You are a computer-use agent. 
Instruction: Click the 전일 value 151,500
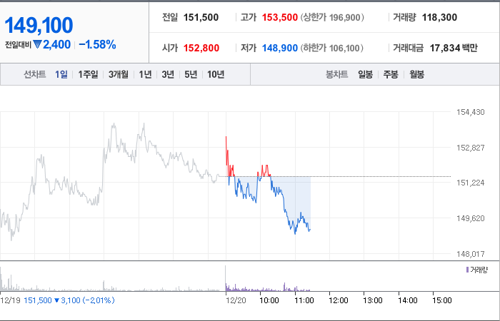(201, 17)
